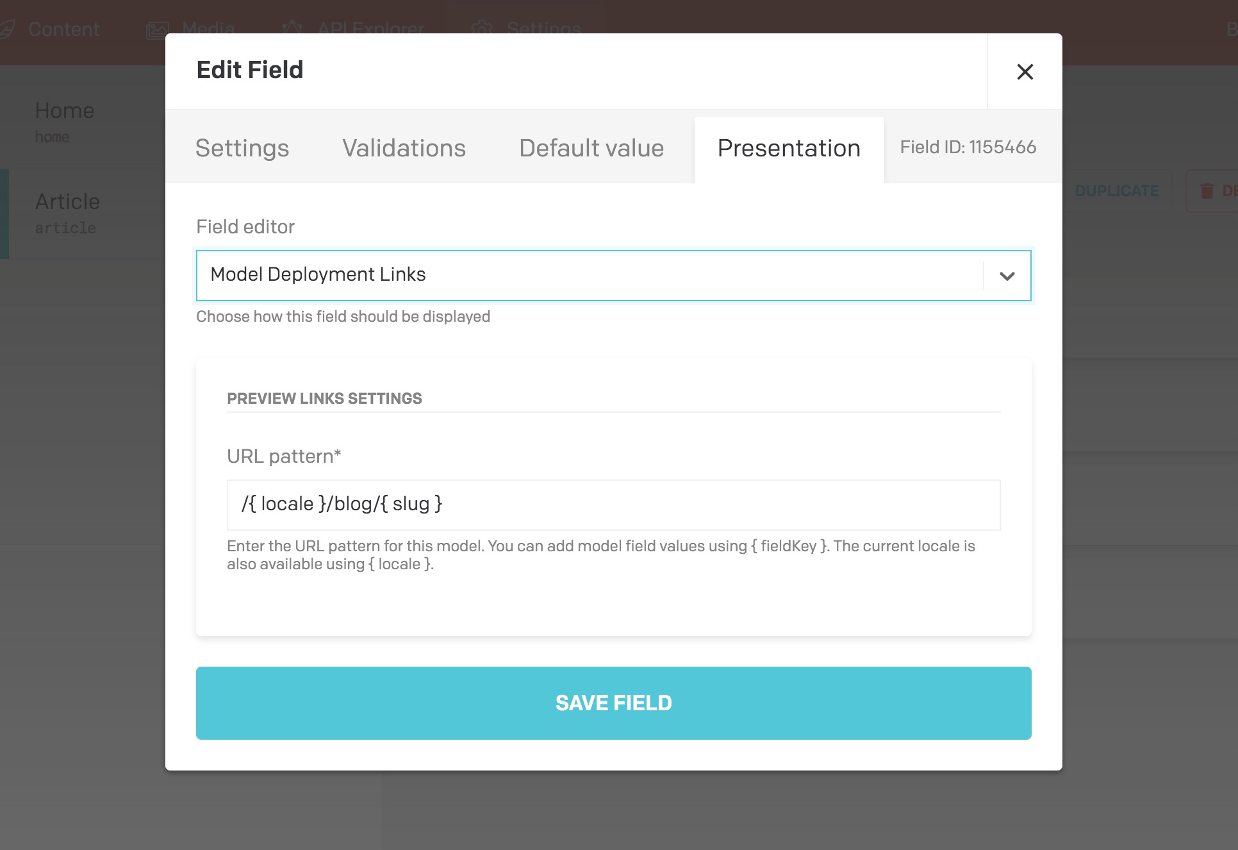Expand the Field editor dropdown chevron
The height and width of the screenshot is (850, 1238).
pos(1007,276)
